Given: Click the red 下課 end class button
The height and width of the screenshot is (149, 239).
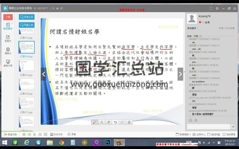Looking at the screenshot, I should (8, 17).
